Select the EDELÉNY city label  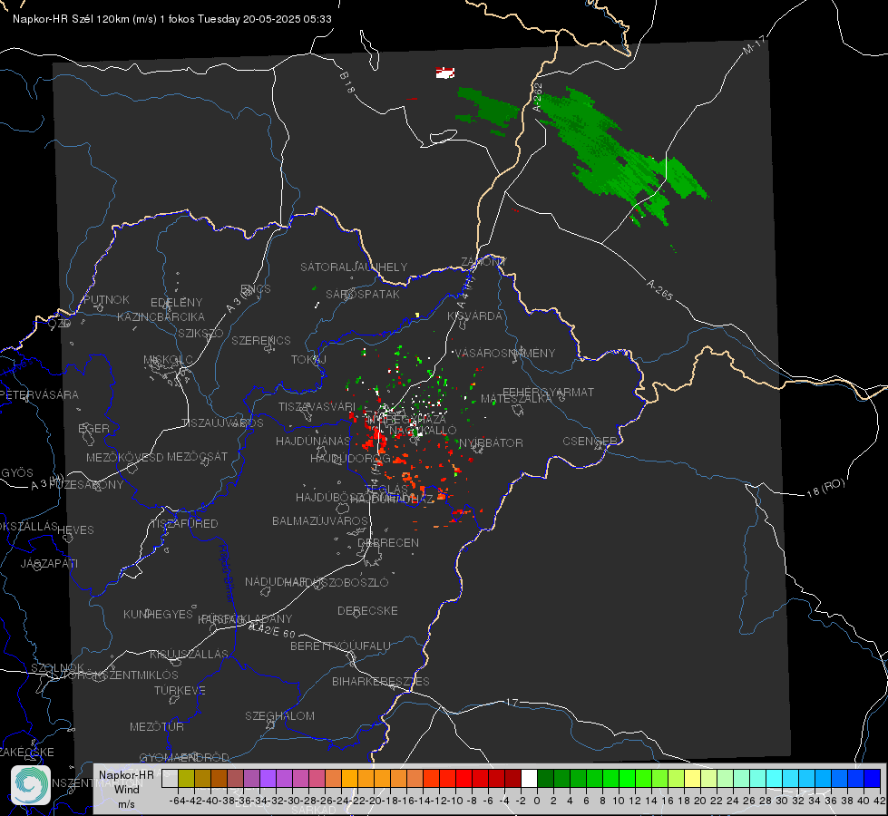click(x=176, y=303)
